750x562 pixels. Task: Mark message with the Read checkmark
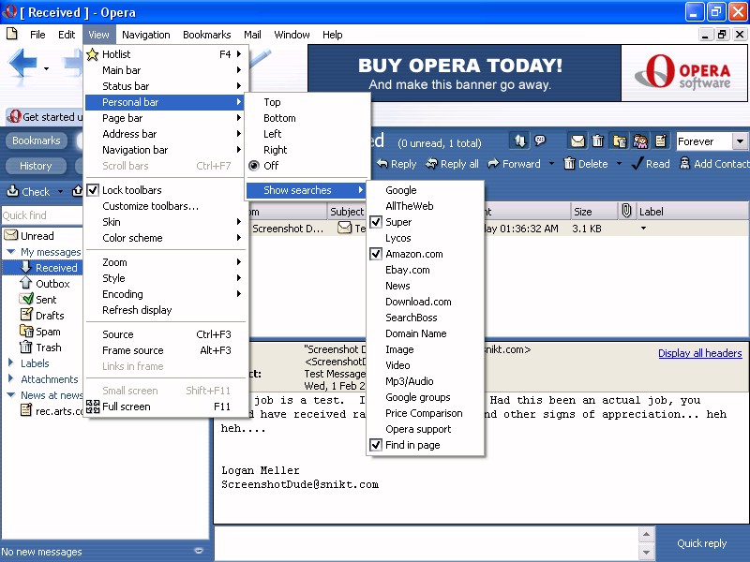[x=638, y=164]
